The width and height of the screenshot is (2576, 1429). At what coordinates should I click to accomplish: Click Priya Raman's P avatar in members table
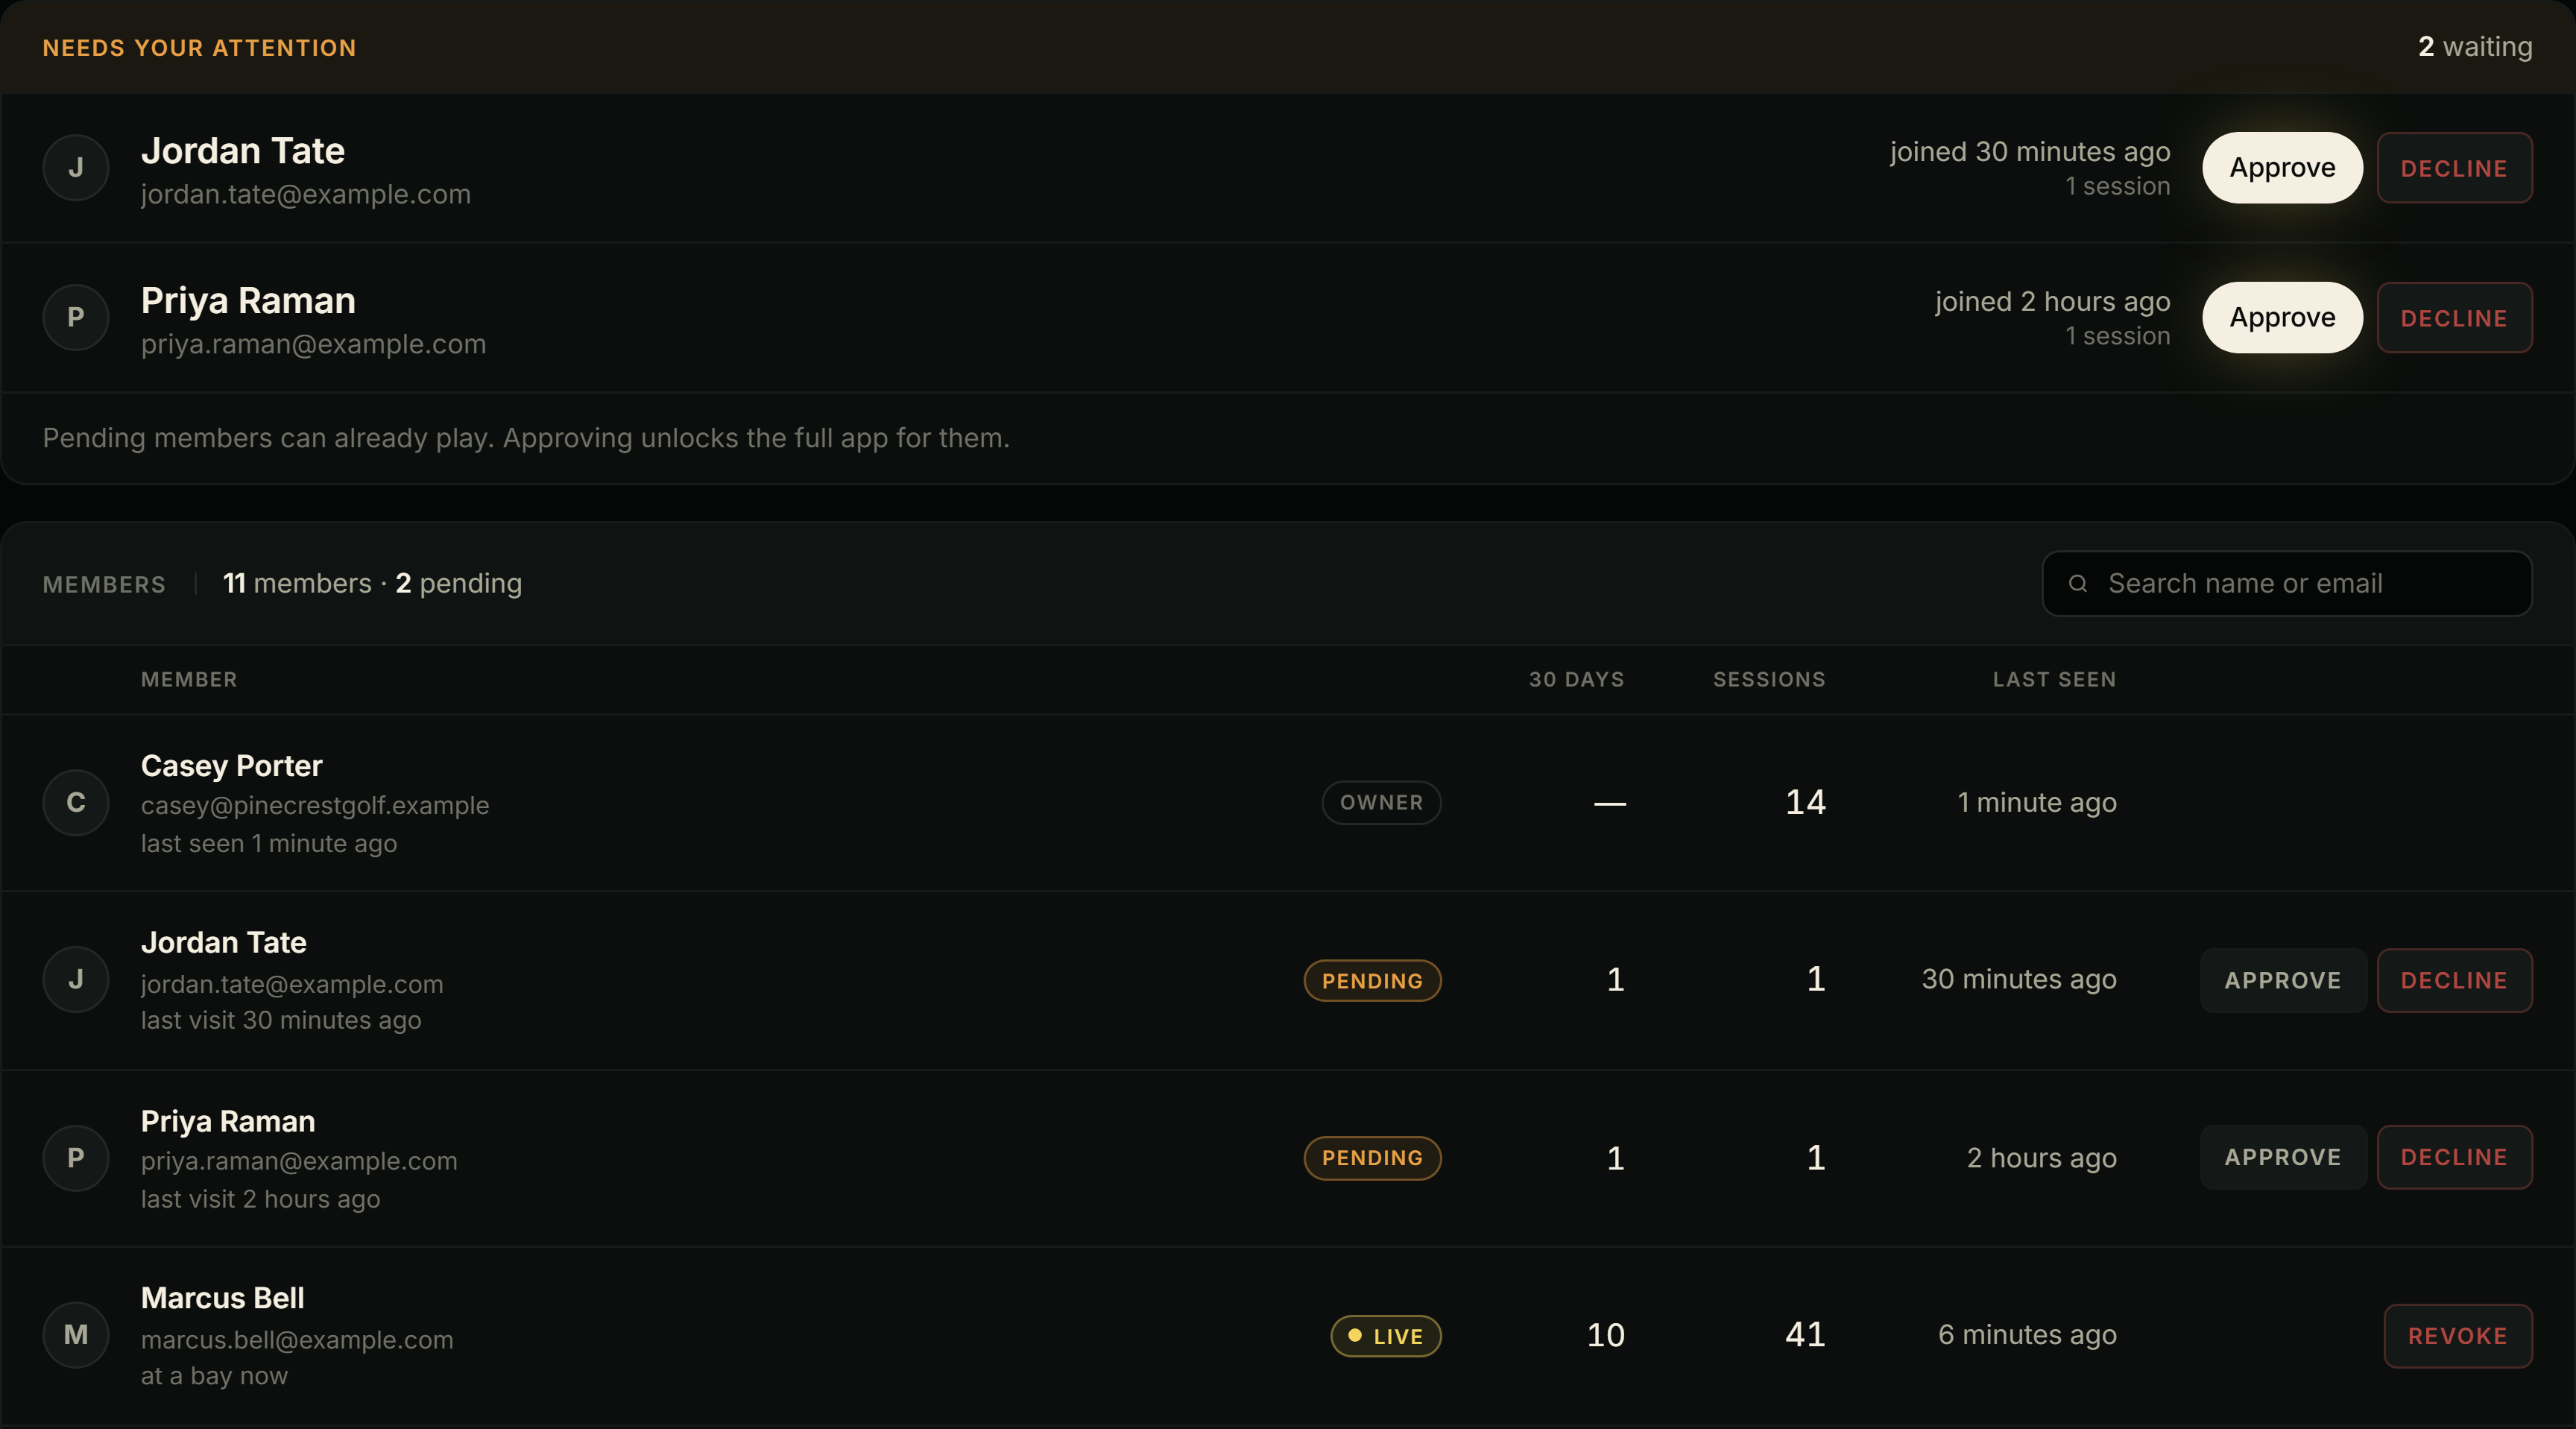(x=76, y=1158)
